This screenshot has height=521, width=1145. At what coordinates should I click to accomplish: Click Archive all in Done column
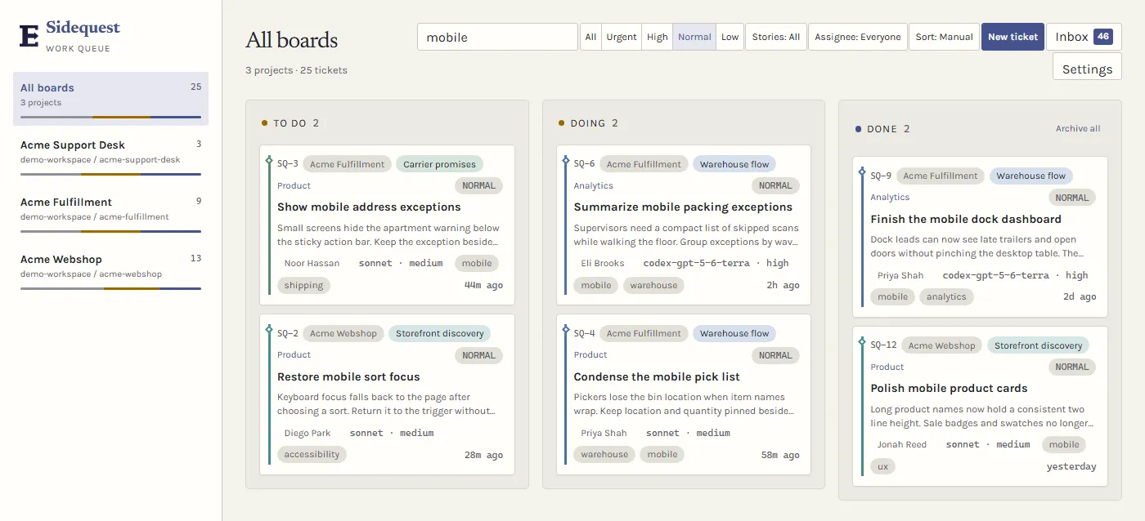coord(1078,129)
